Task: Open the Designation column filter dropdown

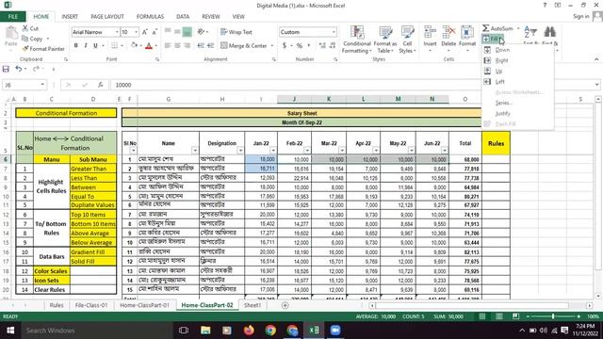Action: (240, 151)
